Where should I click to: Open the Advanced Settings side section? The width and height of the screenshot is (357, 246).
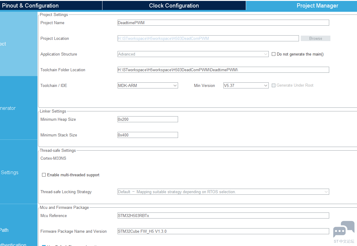pyautogui.click(x=19, y=172)
